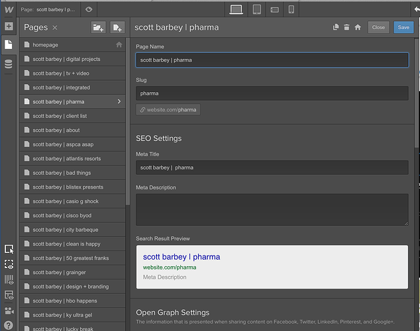This screenshot has width=420, height=331.
Task: Select scott barbey | client list page
Action: pos(60,116)
